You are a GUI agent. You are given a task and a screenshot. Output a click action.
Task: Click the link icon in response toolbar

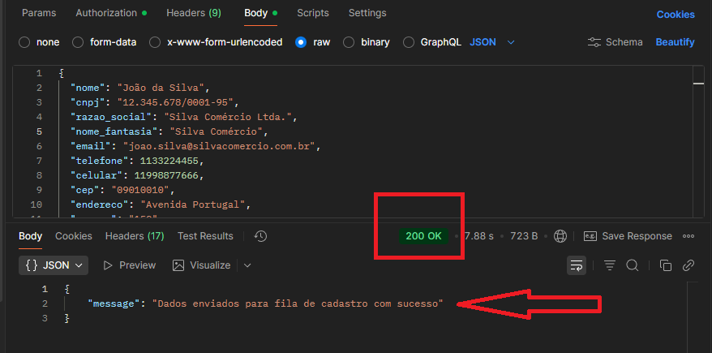pos(688,265)
